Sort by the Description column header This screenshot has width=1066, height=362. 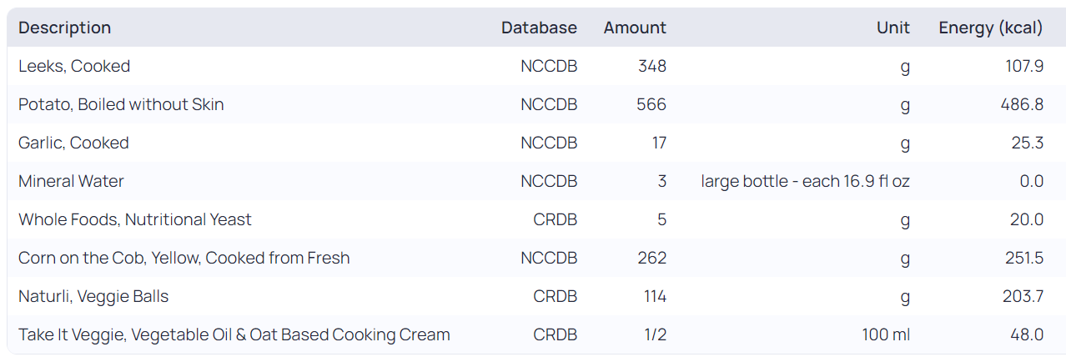(x=65, y=28)
